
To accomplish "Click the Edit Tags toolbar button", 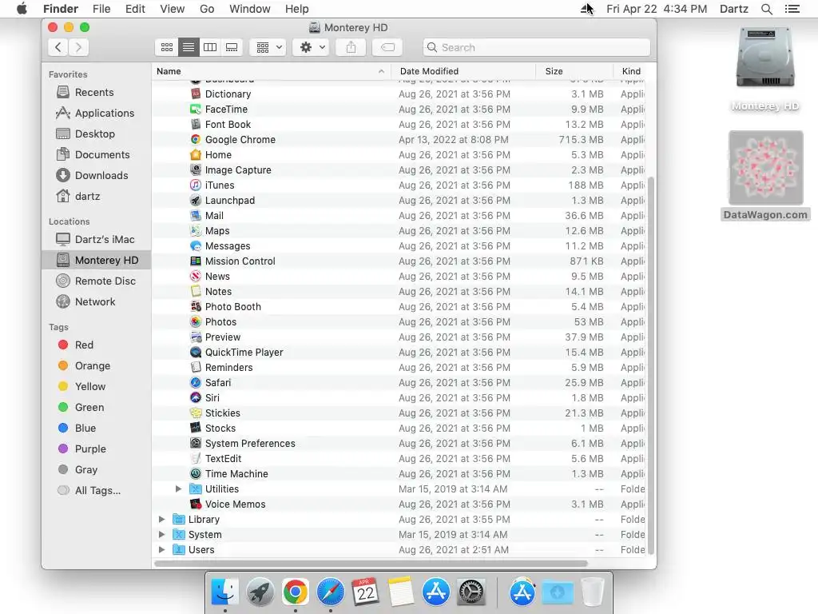I will 387,47.
